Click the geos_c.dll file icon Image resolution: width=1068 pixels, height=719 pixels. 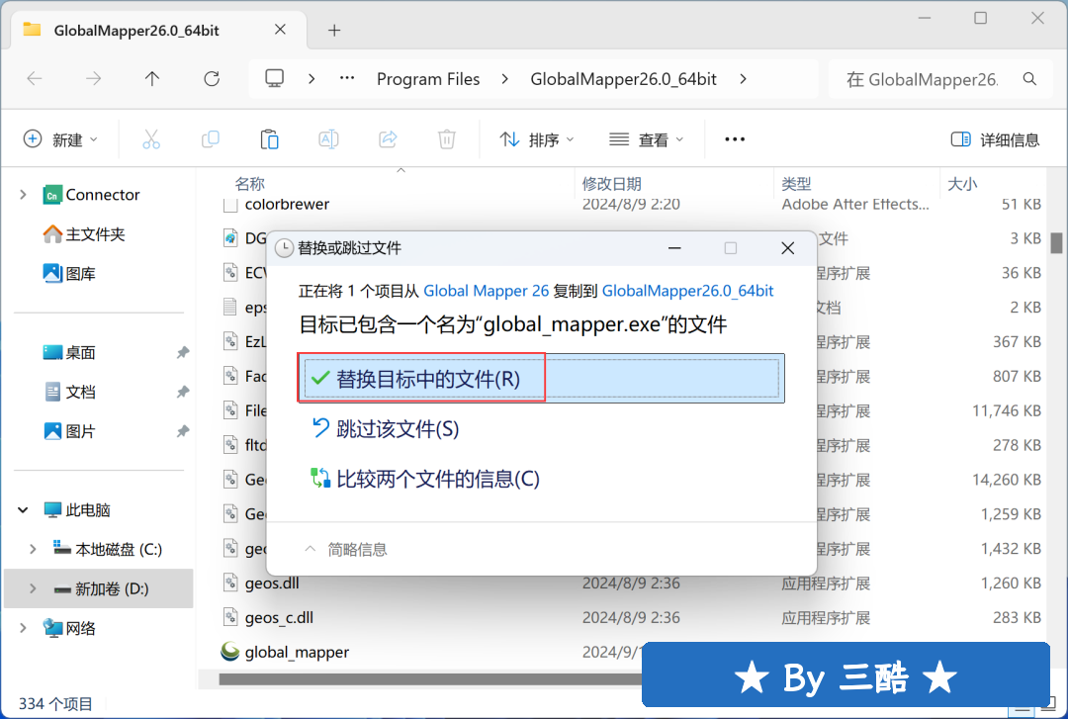[230, 617]
